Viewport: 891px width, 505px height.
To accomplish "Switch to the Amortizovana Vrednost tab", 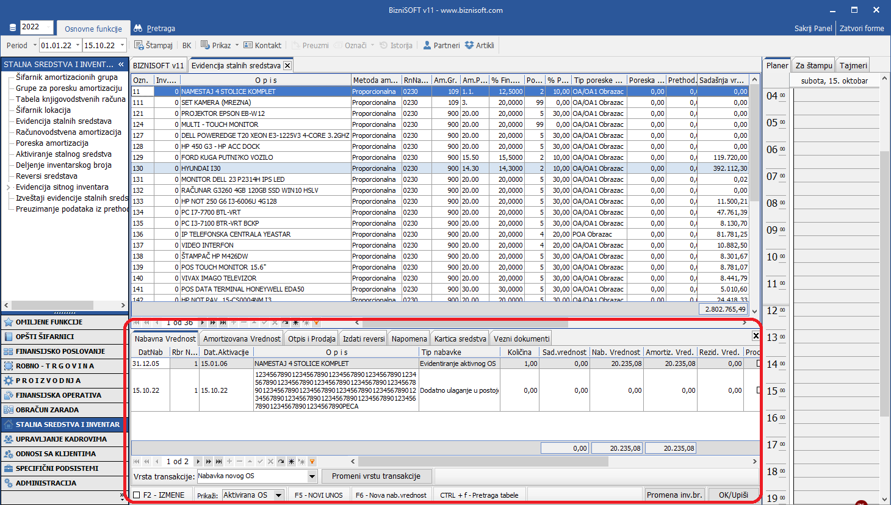I will [x=242, y=338].
